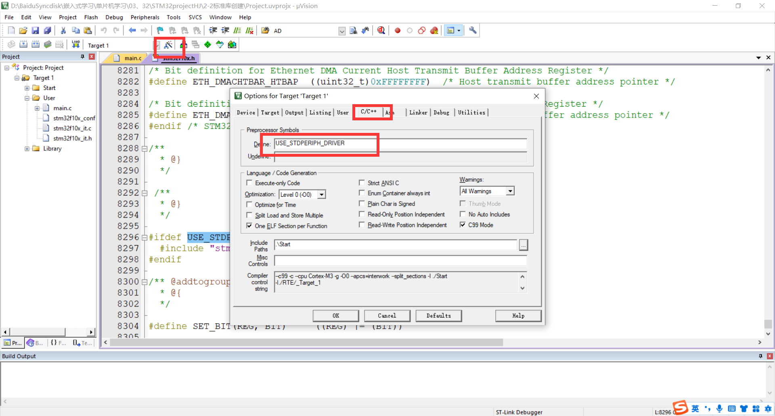Check Enum Container always int

click(362, 193)
